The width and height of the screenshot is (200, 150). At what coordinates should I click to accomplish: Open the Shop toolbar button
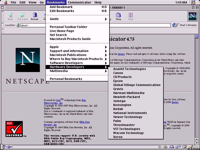click(118, 16)
